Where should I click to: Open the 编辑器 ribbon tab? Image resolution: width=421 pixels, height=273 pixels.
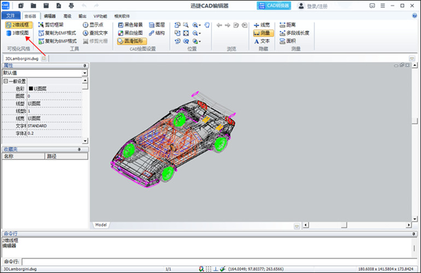tap(50, 16)
